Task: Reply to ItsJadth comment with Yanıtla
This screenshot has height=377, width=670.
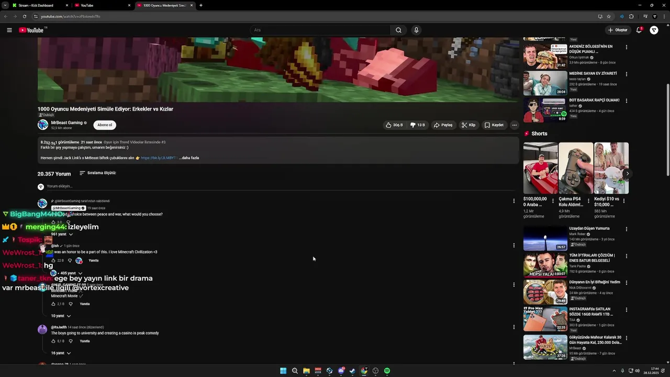Action: (85, 341)
